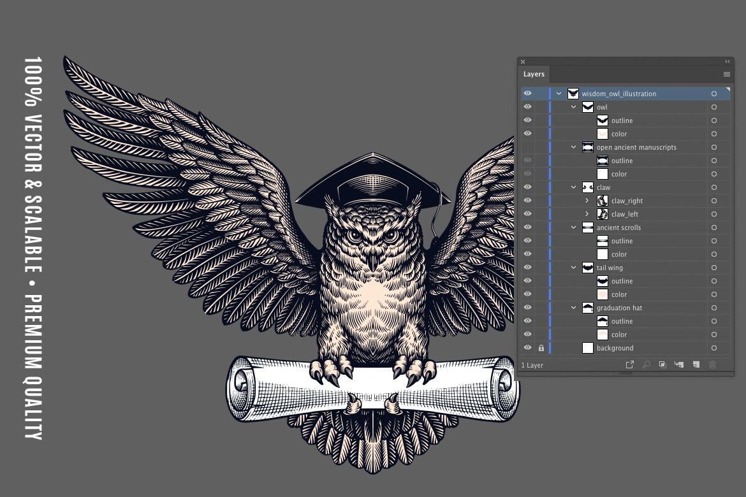Image resolution: width=746 pixels, height=497 pixels.
Task: Select outline sublayer under graduation hat
Action: [x=625, y=321]
